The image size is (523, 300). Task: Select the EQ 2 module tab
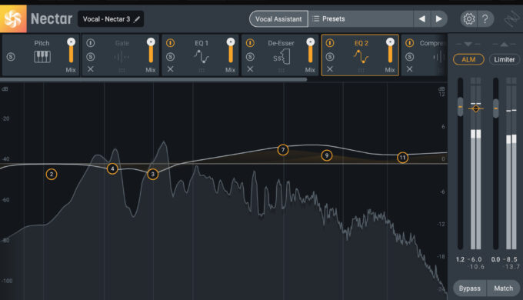[x=360, y=55]
